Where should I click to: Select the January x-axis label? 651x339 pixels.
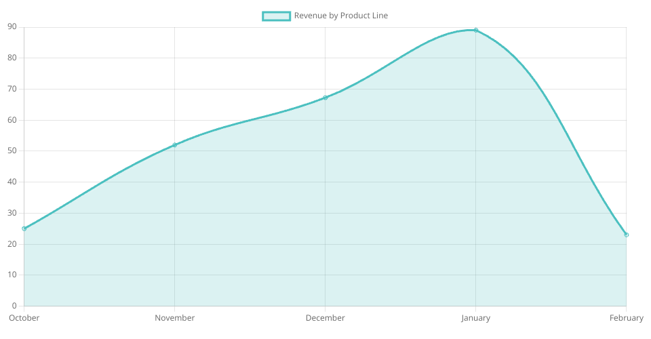(476, 318)
